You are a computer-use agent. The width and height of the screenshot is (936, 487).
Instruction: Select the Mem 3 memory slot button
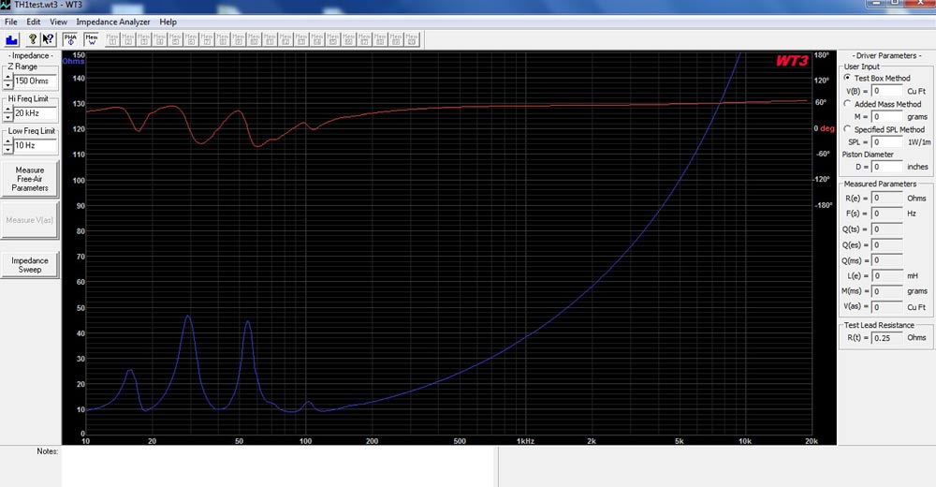[x=144, y=39]
